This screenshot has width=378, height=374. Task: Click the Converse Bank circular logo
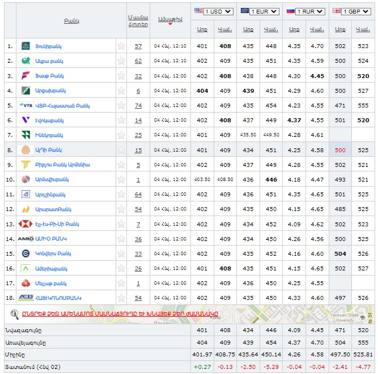(26, 253)
